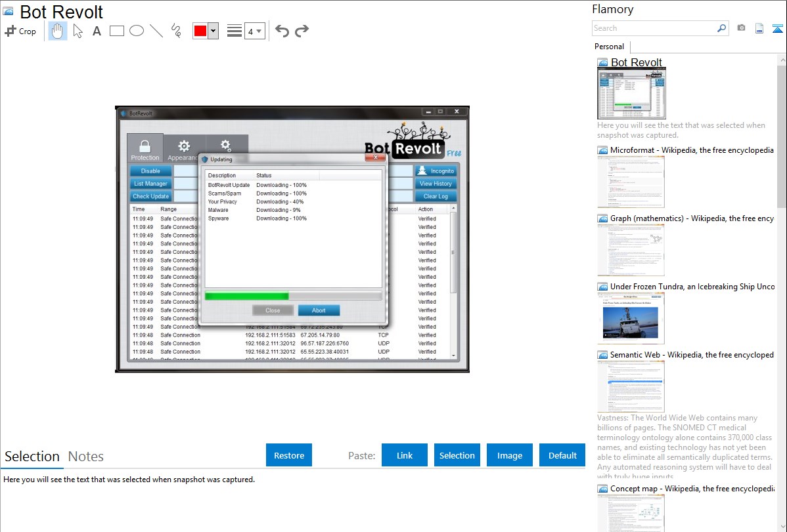Click the greyed Close button in Updating dialog
The width and height of the screenshot is (787, 532).
click(273, 310)
